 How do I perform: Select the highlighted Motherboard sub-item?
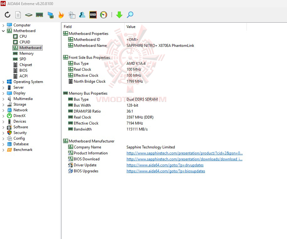click(27, 48)
